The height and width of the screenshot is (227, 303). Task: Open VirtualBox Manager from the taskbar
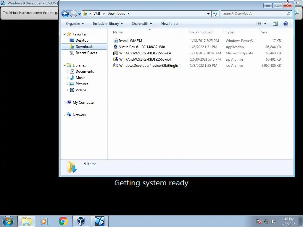click(x=81, y=221)
